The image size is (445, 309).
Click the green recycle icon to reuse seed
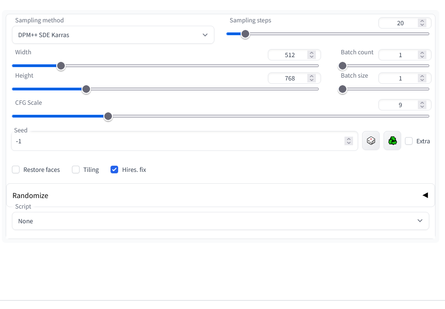click(392, 140)
